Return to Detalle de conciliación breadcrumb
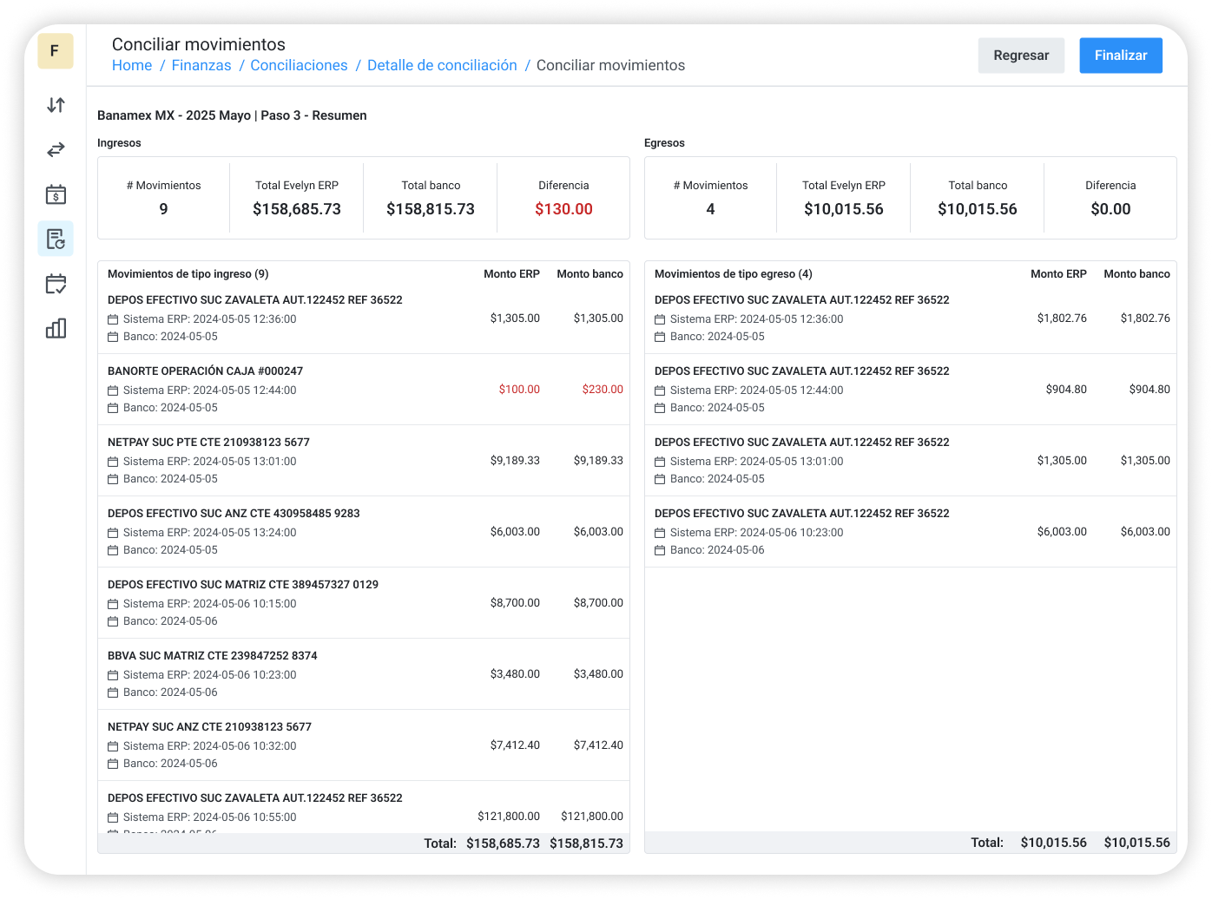Screen dimensions: 1212x899 coord(442,66)
